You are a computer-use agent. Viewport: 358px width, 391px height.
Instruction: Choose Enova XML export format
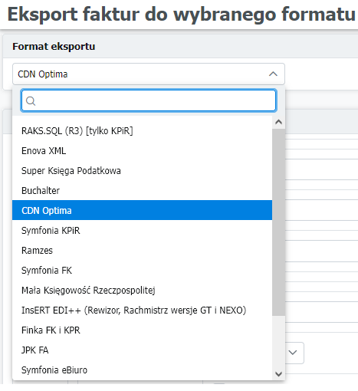click(142, 151)
